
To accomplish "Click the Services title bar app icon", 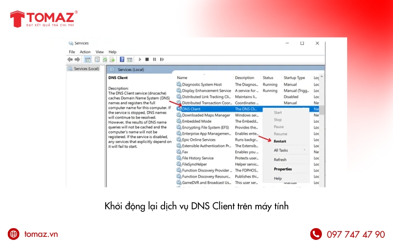I will coord(71,43).
